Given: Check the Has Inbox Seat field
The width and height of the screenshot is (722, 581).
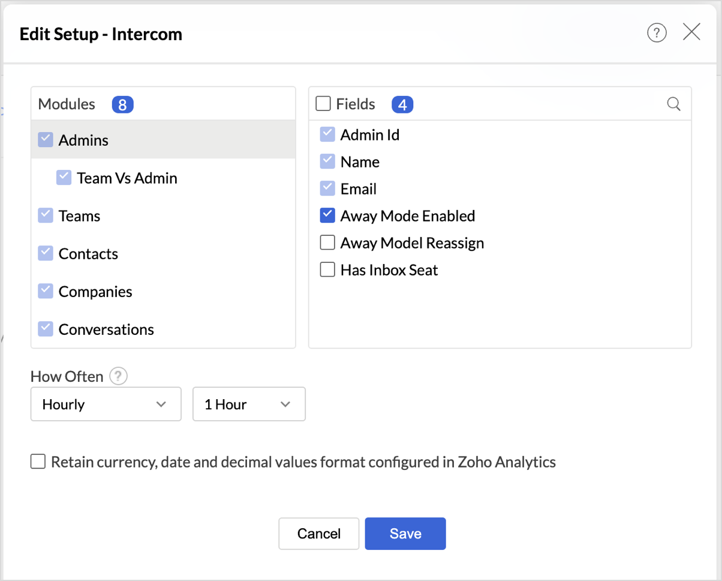Looking at the screenshot, I should (x=327, y=269).
